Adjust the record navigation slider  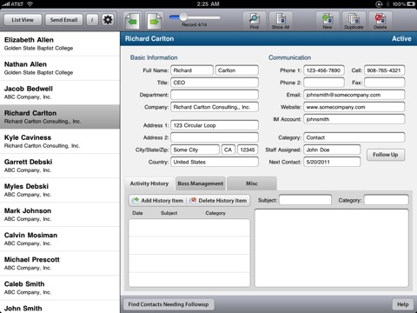[183, 17]
